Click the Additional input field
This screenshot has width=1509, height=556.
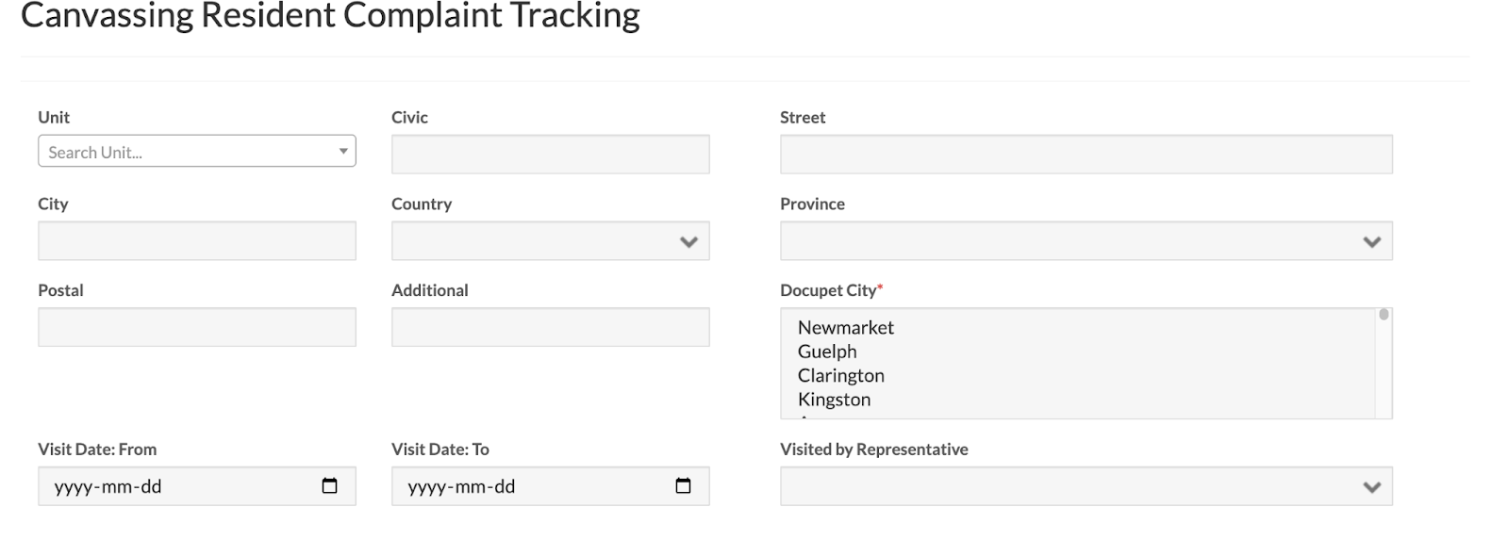click(x=551, y=327)
